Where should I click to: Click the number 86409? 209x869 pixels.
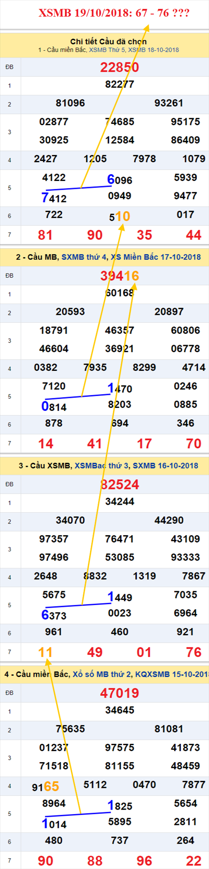[x=185, y=140]
